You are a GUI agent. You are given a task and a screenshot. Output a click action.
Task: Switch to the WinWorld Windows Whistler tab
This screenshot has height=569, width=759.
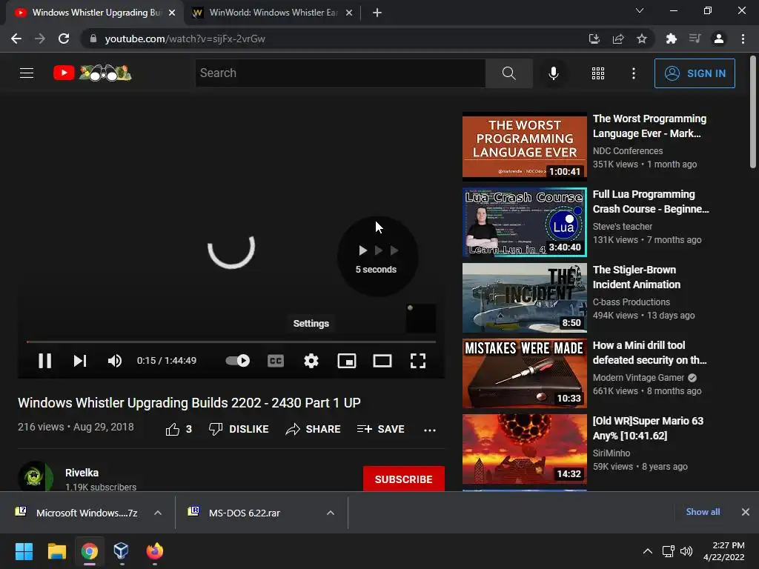click(271, 13)
